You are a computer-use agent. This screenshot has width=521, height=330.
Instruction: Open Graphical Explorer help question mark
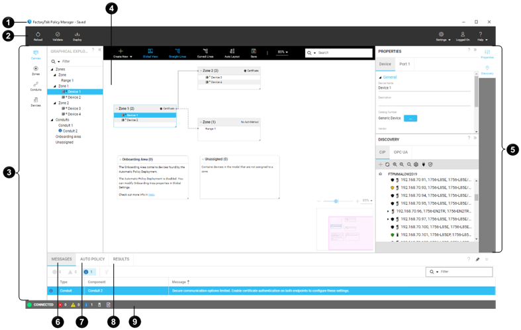tap(93, 50)
